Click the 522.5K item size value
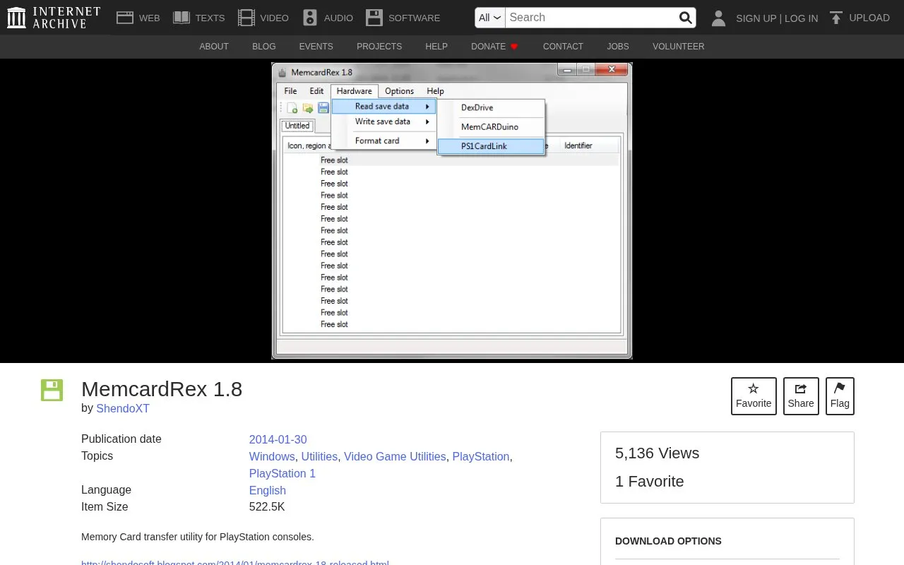 (267, 507)
